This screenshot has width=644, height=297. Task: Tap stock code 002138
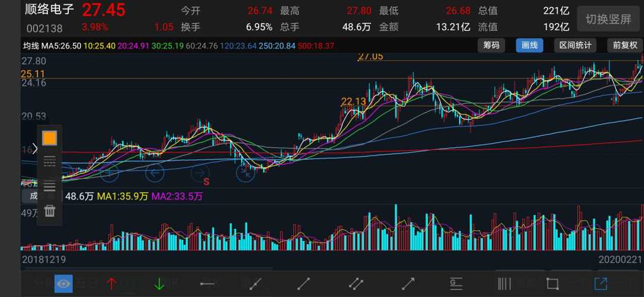point(45,29)
